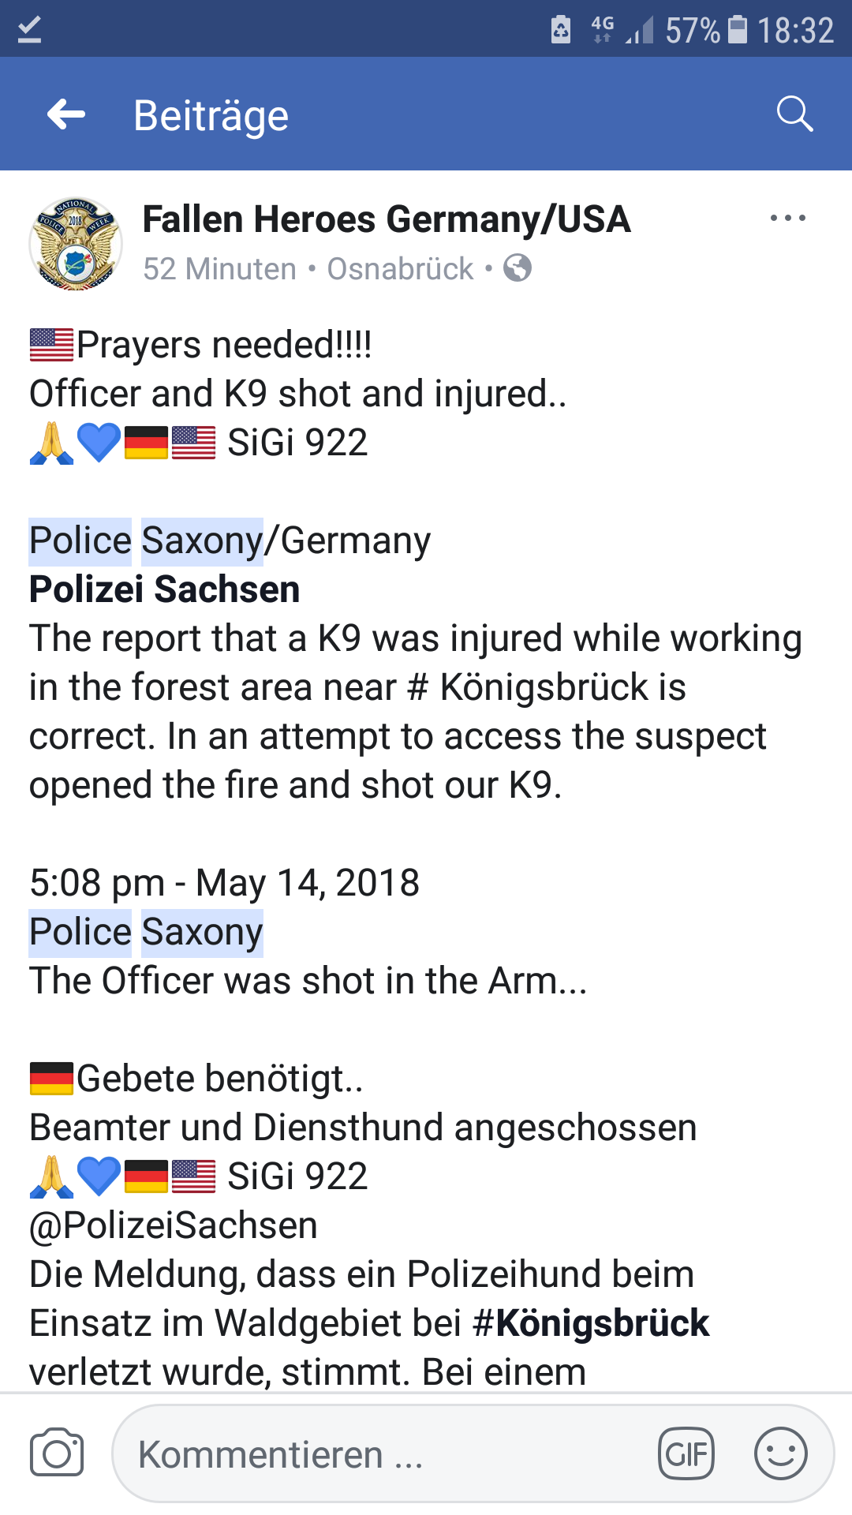
Task: Open Fallen Heroes Germany/USA page name
Action: coord(387,219)
